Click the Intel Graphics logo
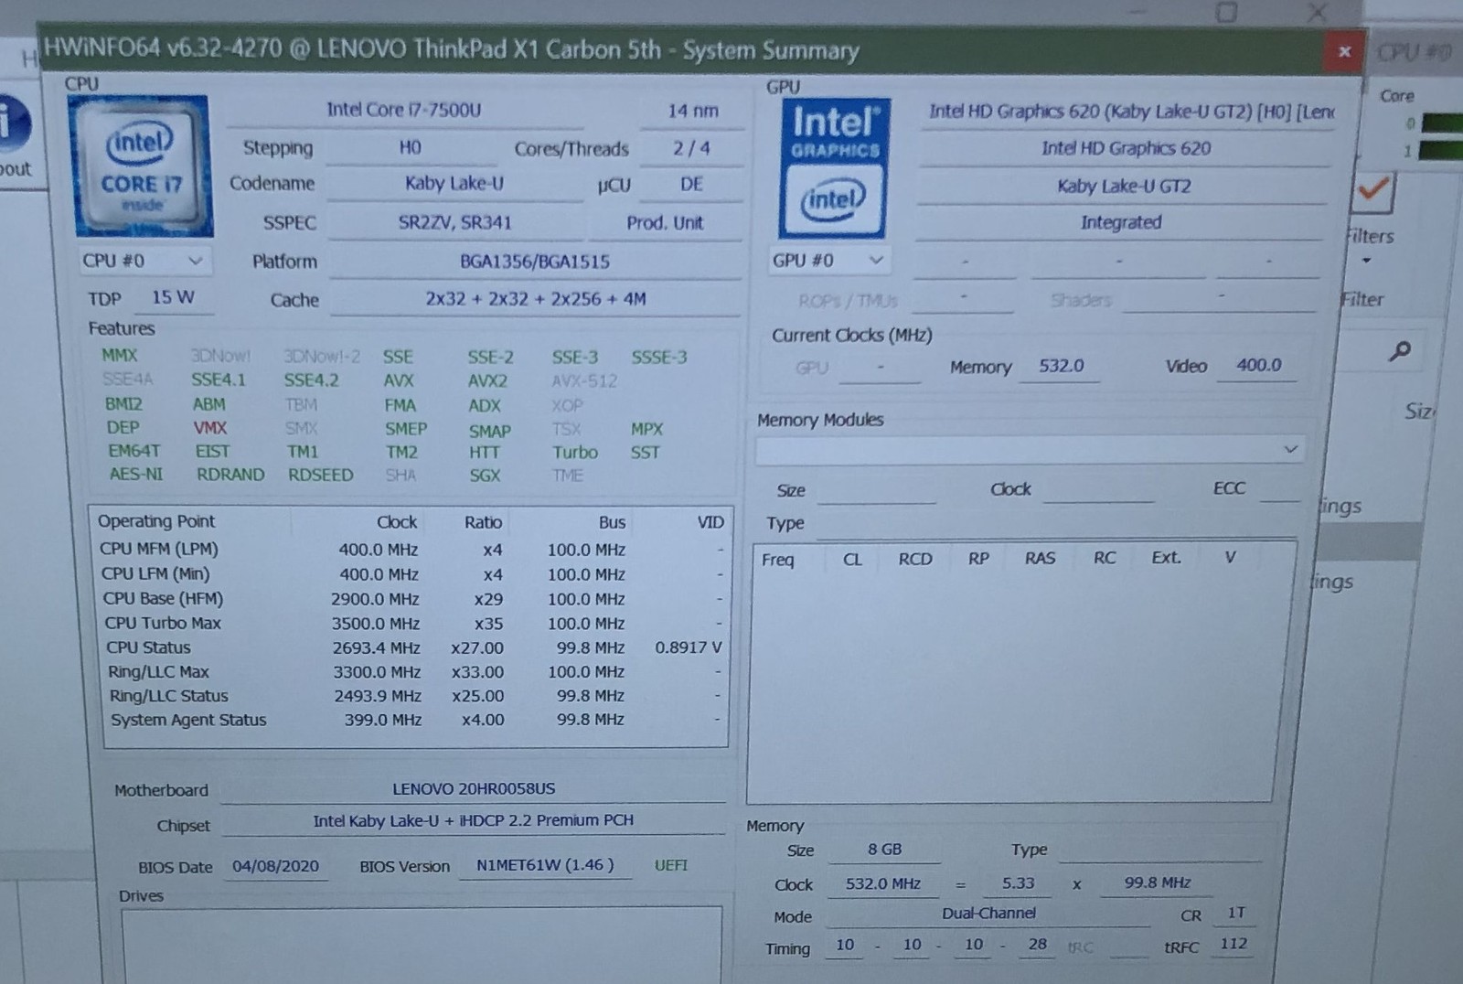Screen dimensions: 1463x984 [x=834, y=169]
